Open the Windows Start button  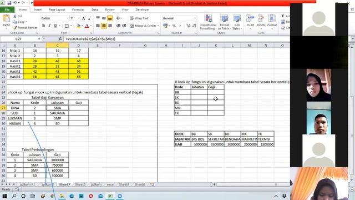coord(4,196)
